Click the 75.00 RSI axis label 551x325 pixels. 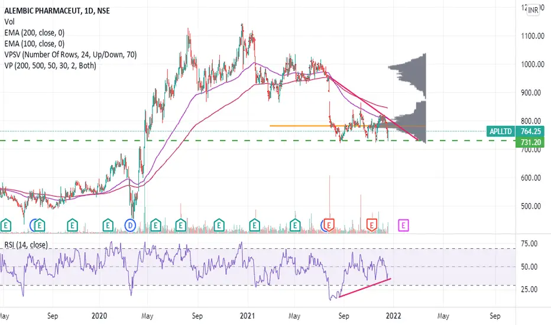(x=529, y=243)
